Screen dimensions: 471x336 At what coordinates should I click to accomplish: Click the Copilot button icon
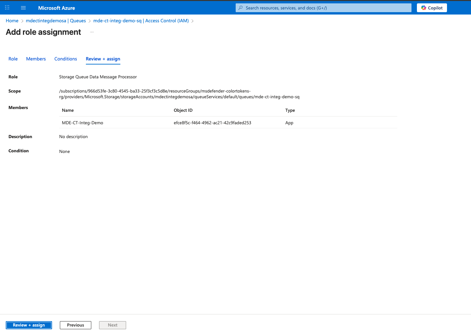point(424,8)
